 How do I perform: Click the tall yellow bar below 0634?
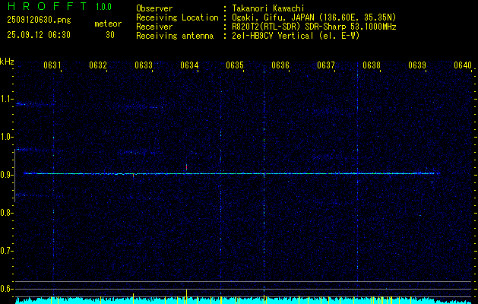pos(186,296)
